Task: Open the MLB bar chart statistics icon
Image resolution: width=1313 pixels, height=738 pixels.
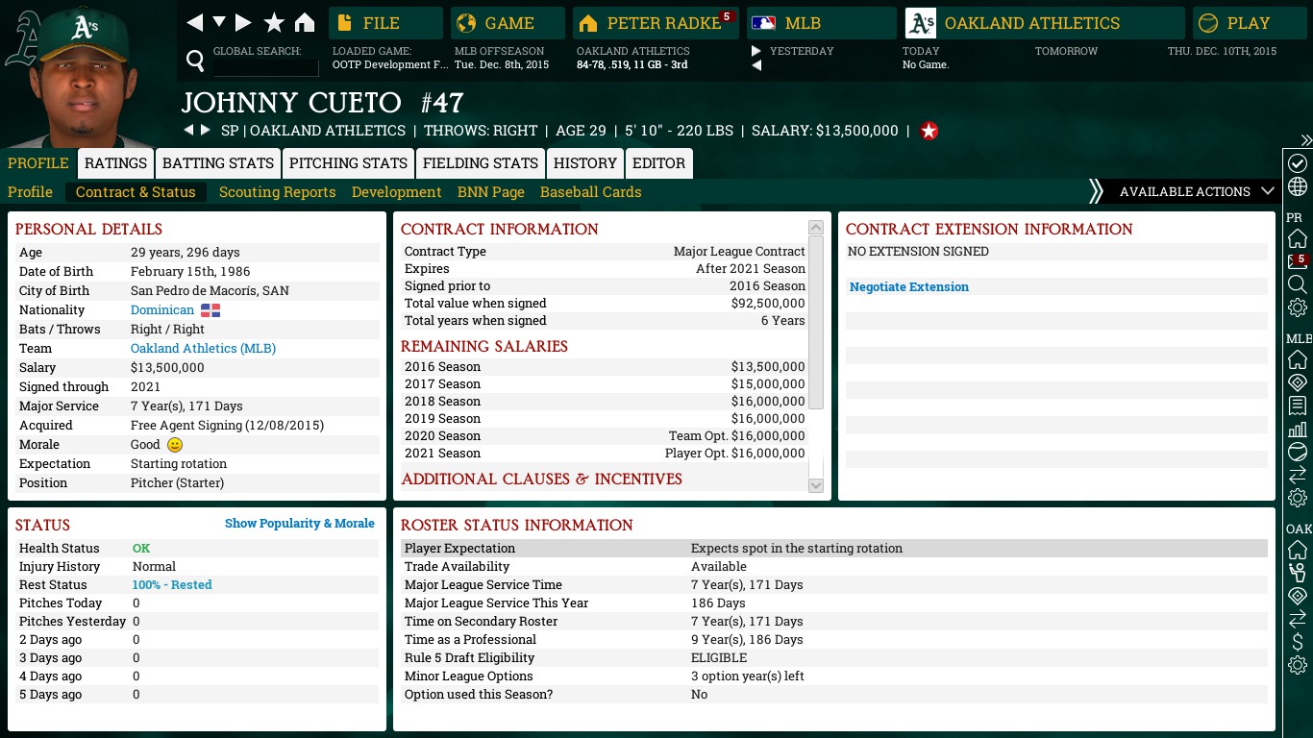Action: tap(1297, 429)
